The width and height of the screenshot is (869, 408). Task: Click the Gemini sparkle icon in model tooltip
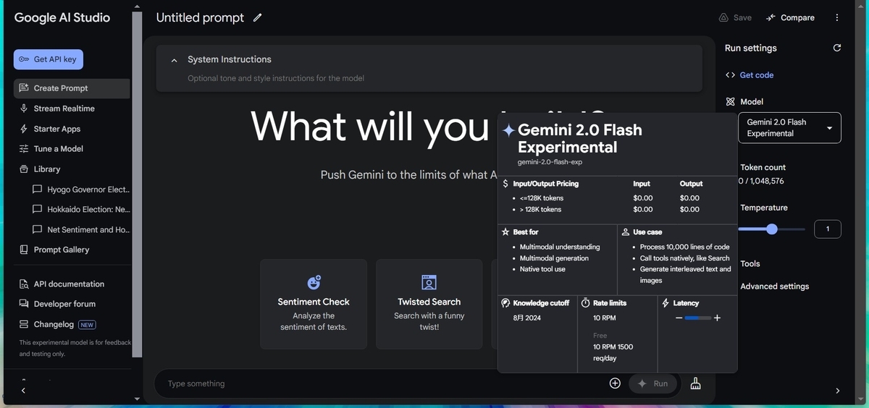coord(508,130)
